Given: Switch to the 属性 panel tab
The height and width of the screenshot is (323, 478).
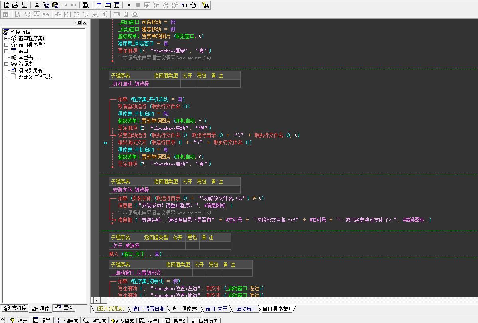Looking at the screenshot, I should click(64, 308).
